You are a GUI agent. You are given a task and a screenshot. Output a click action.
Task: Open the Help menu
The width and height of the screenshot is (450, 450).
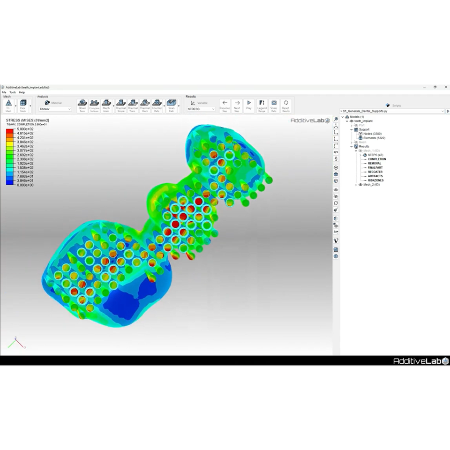pos(22,92)
